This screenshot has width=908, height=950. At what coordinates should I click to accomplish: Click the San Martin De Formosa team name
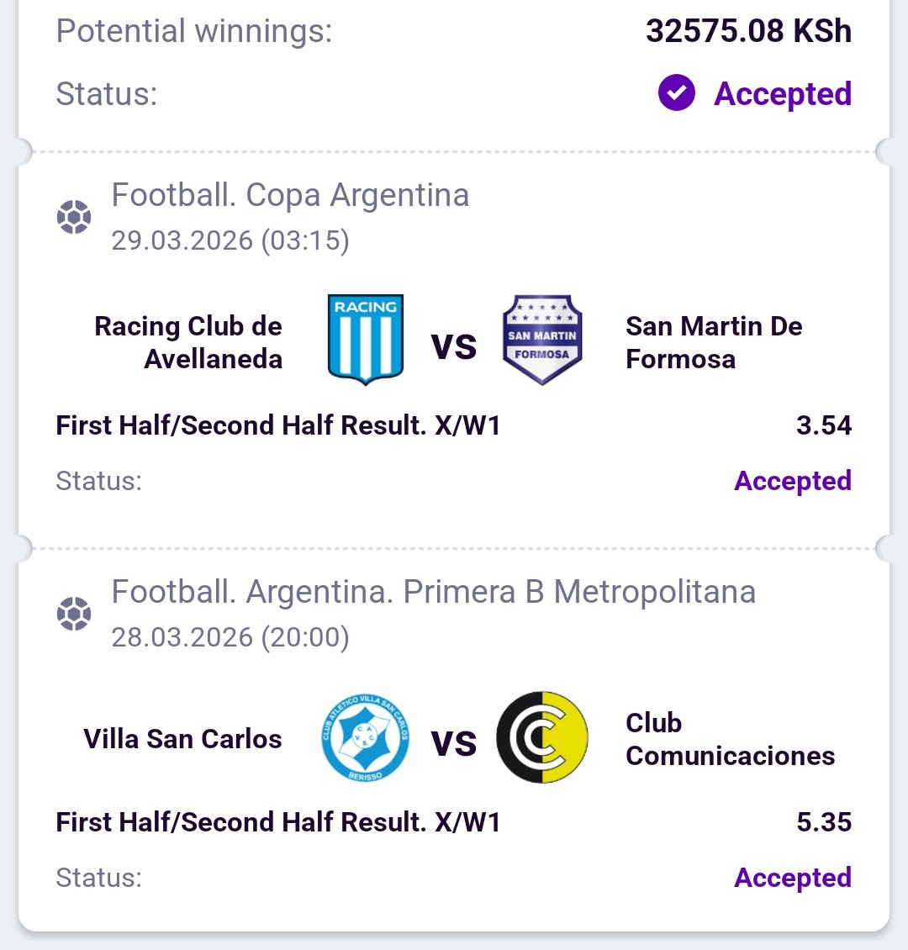(x=714, y=342)
